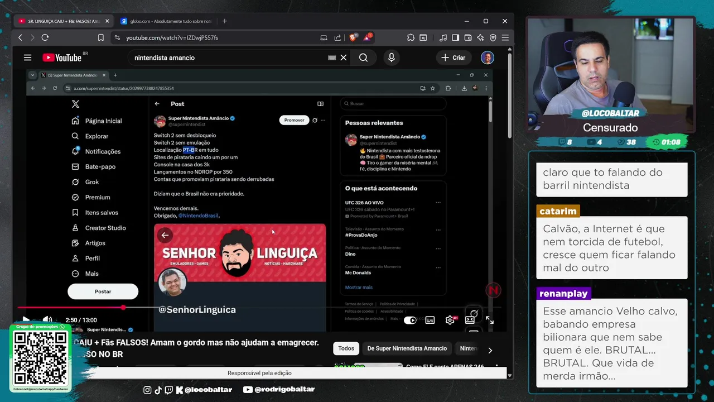714x402 pixels.
Task: Open the browser main menu
Action: tap(505, 37)
